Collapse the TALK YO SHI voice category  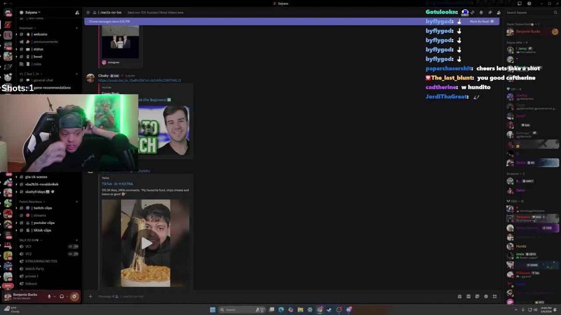pos(30,240)
